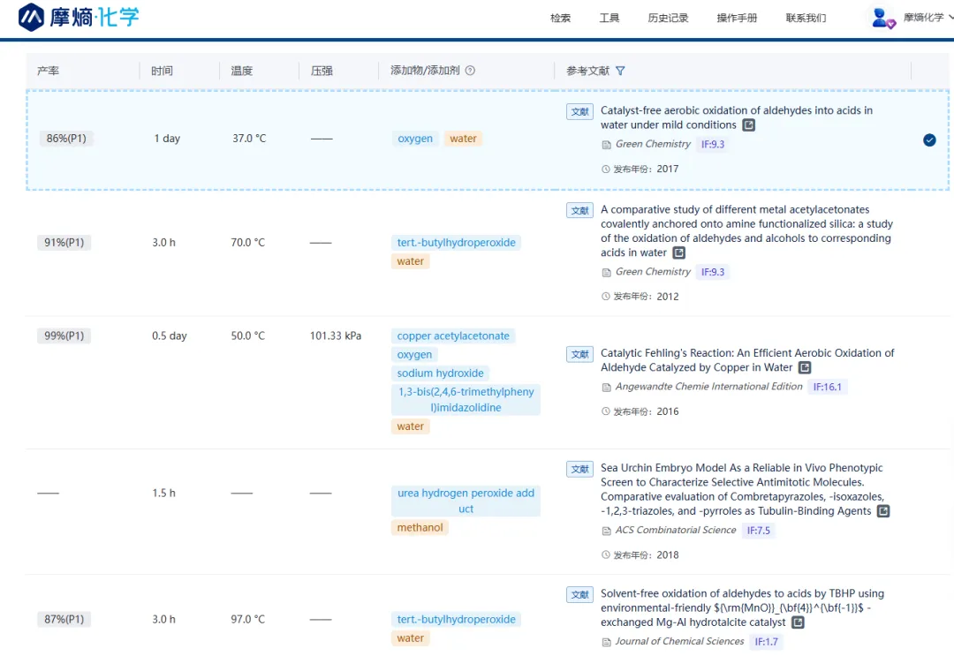
Task: Select the 99%(P1) yield row
Action: tap(64, 336)
